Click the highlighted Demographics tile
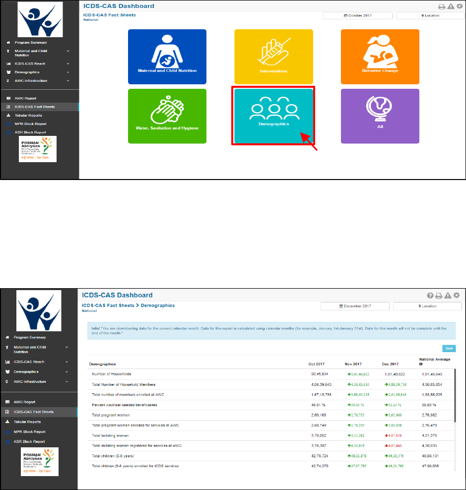This screenshot has width=466, height=490. (273, 116)
